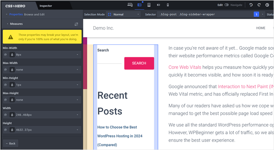Screen dimensions: 274x150
Task: Click the pink SEARCH button
Action: coord(139,63)
